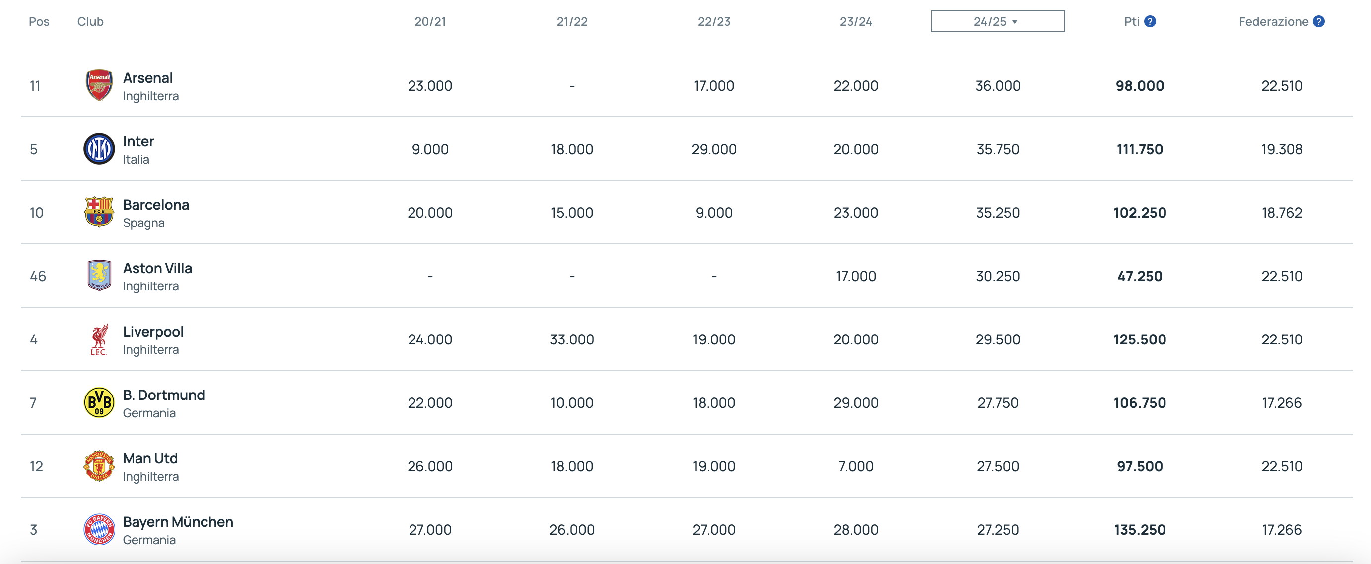Click the Man Utd club crest
This screenshot has width=1371, height=564.
click(x=99, y=466)
